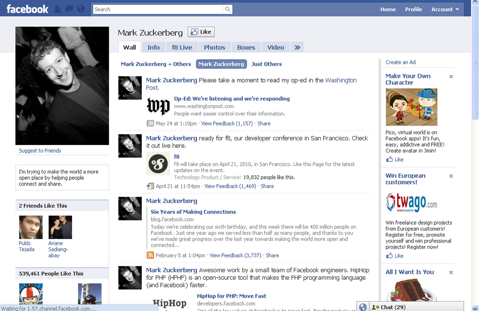The image size is (479, 311).
Task: Share the April 21 f8 post
Action: [x=267, y=186]
